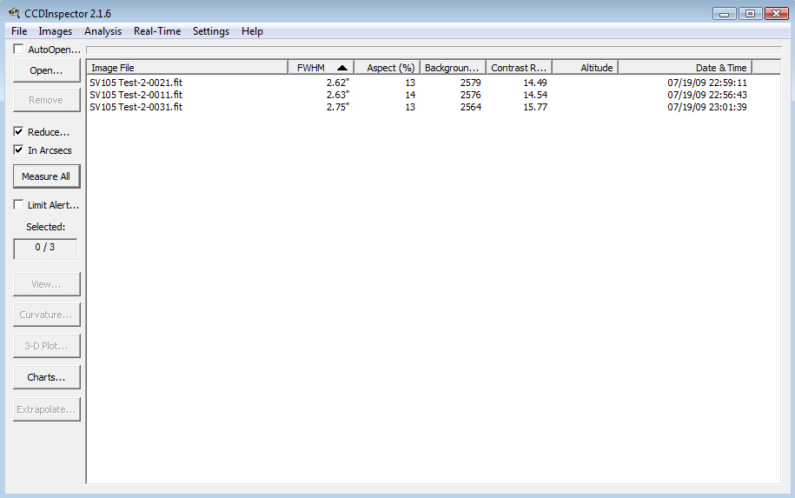Image resolution: width=795 pixels, height=498 pixels.
Task: Click the timestamp 07/19/09 23:01:39
Action: (706, 107)
